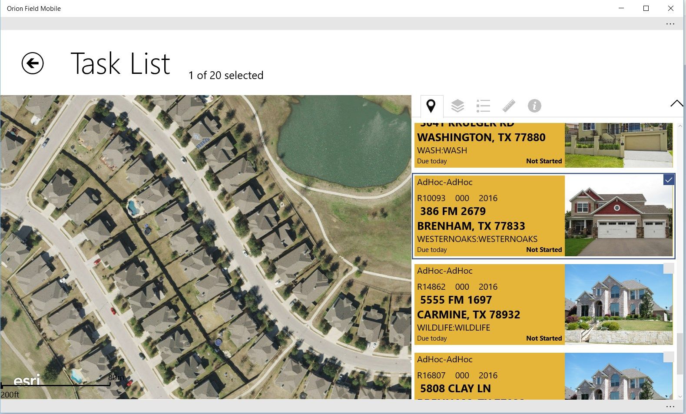The width and height of the screenshot is (686, 414).
Task: Click the task list scroll up arrow
Action: tap(680, 126)
